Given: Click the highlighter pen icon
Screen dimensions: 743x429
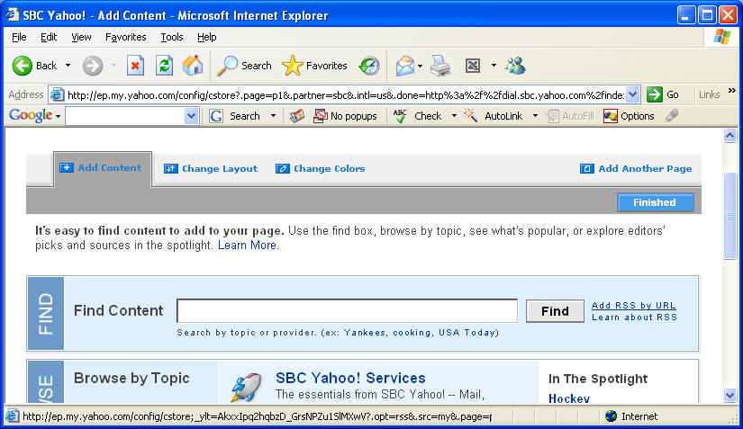Looking at the screenshot, I should (x=672, y=115).
